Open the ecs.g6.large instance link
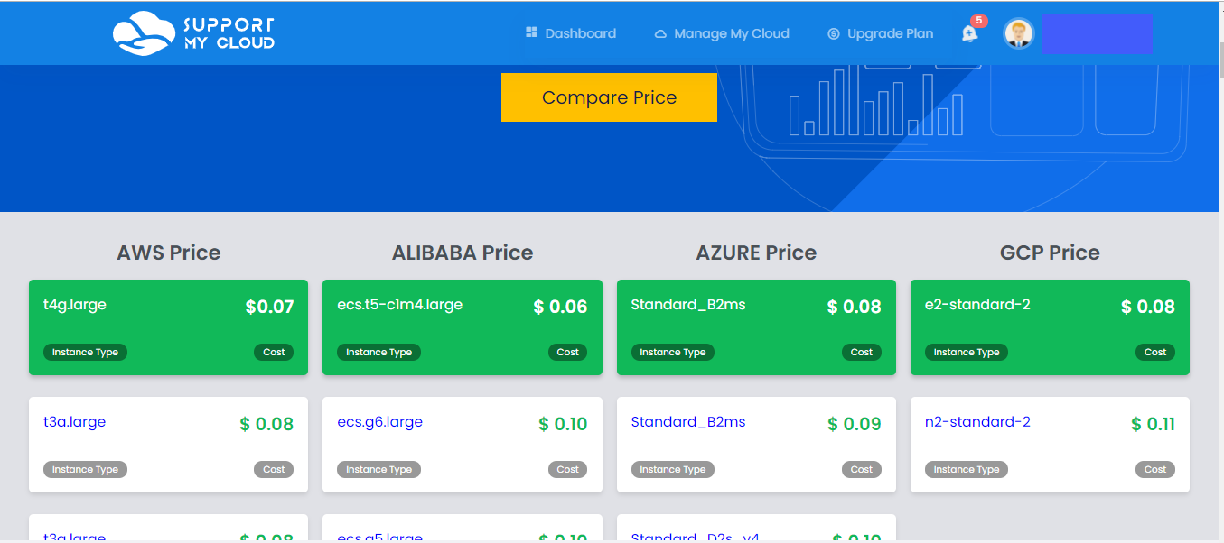This screenshot has height=543, width=1224. pos(379,422)
